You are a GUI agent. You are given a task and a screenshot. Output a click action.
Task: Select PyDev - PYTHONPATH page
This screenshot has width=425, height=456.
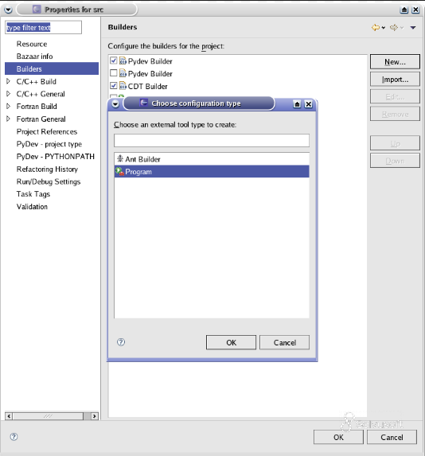coord(56,157)
